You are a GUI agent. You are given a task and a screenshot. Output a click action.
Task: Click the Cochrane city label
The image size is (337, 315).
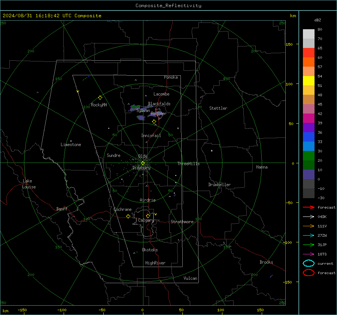(122, 209)
